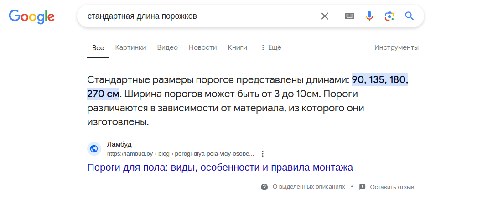Open Google Lens image search
This screenshot has height=215, width=477.
click(389, 16)
